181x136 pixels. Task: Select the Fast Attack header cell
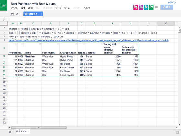tap(51, 48)
